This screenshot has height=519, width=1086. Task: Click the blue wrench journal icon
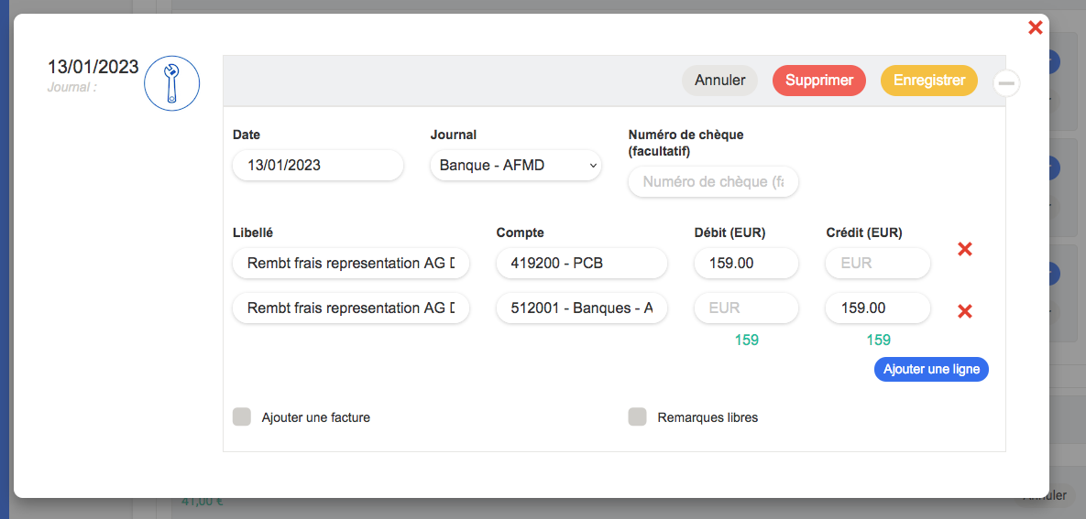pyautogui.click(x=171, y=83)
